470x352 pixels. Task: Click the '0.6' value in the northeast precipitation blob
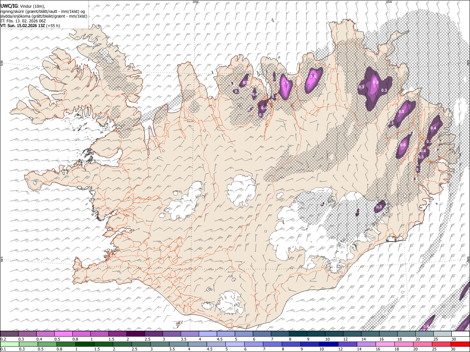(x=376, y=82)
